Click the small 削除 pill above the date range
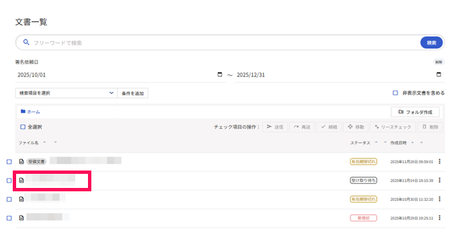Viewport: 456px width, 243px height. (439, 62)
